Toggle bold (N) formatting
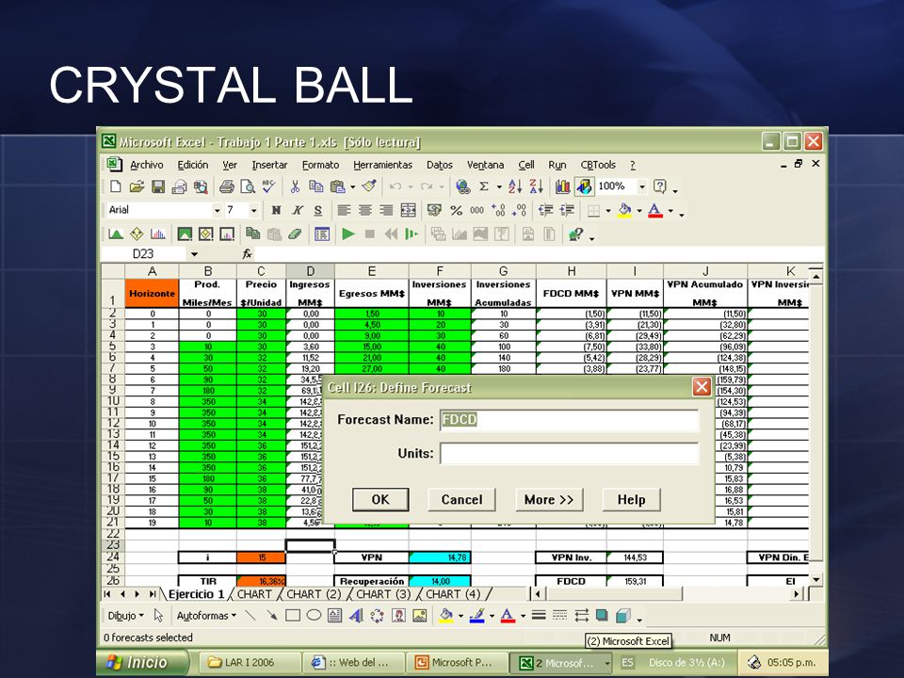904x678 pixels. 276,210
